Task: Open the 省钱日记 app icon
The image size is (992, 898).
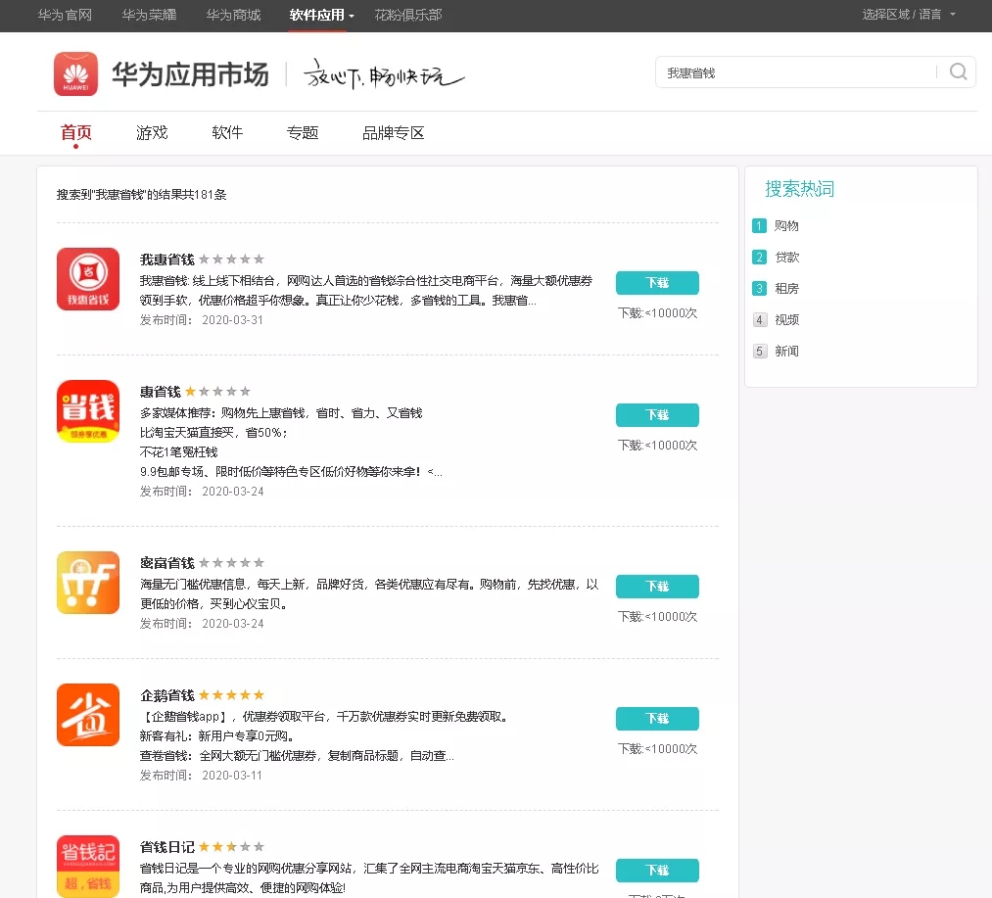Action: click(x=88, y=867)
